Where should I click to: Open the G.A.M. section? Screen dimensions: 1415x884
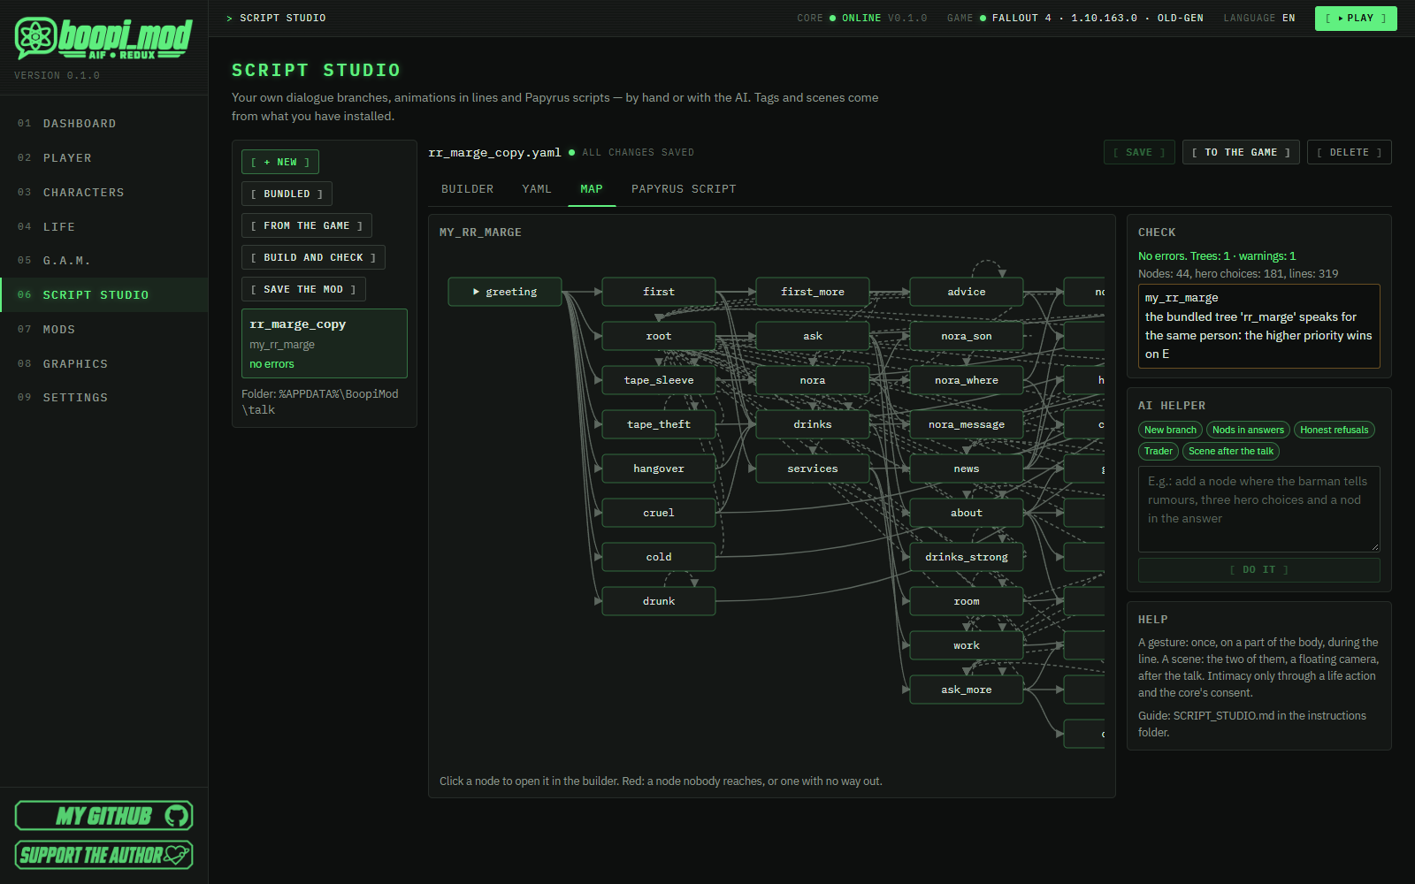tap(104, 261)
